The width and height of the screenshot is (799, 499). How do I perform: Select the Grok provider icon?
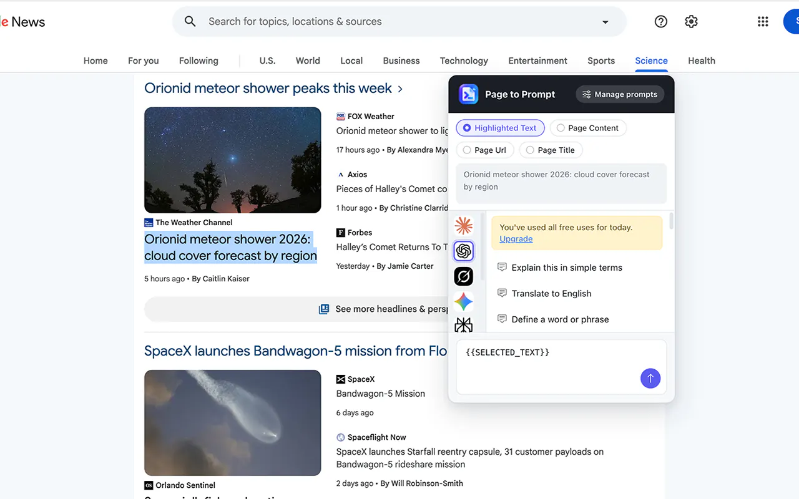[x=463, y=276]
